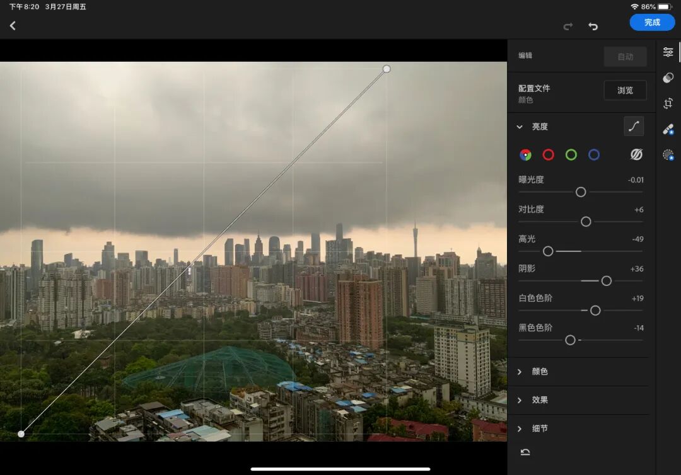Open the masking dotted circle tool
The height and width of the screenshot is (475, 681).
(x=668, y=155)
